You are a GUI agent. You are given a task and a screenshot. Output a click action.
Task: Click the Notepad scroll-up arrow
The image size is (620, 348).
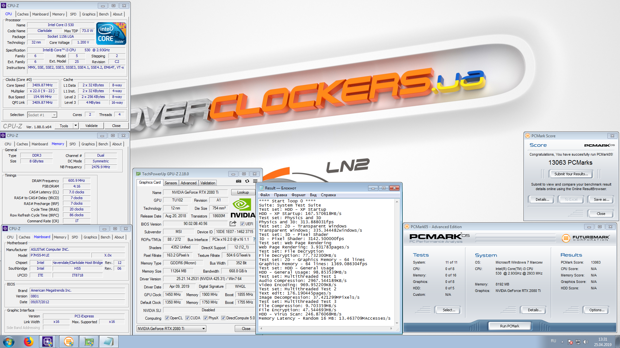click(397, 201)
